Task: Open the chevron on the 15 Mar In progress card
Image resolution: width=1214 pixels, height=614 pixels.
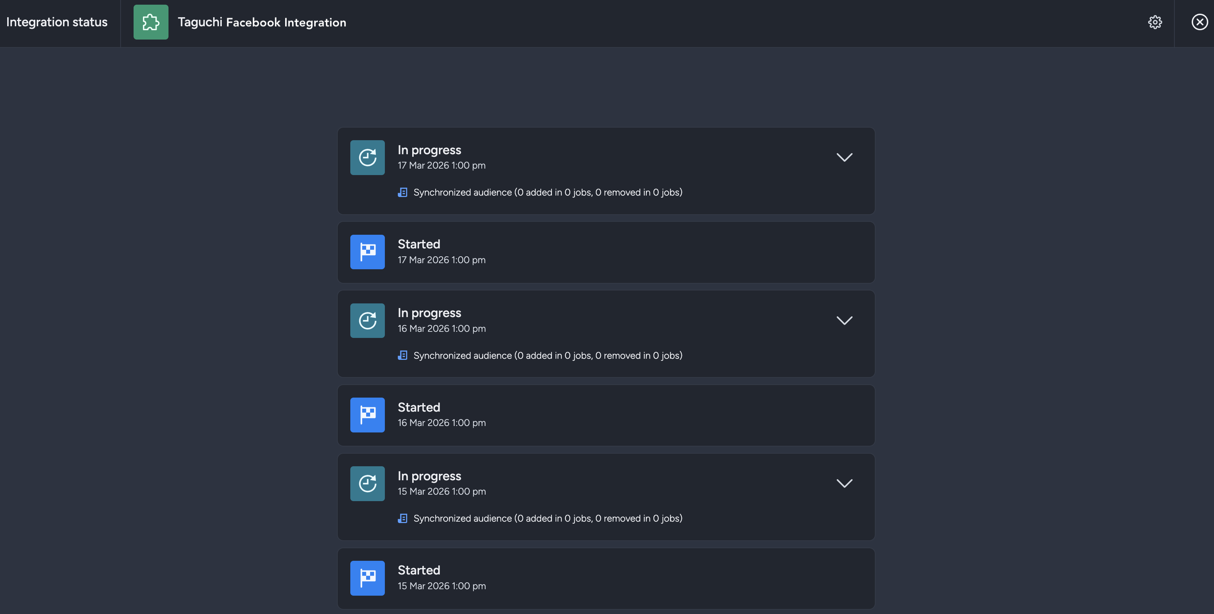Action: click(844, 483)
